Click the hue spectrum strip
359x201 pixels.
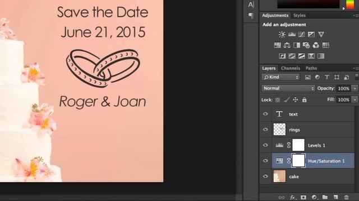tap(350, 4)
